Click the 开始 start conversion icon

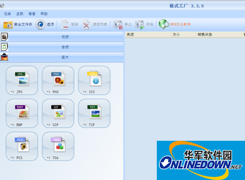(140, 25)
